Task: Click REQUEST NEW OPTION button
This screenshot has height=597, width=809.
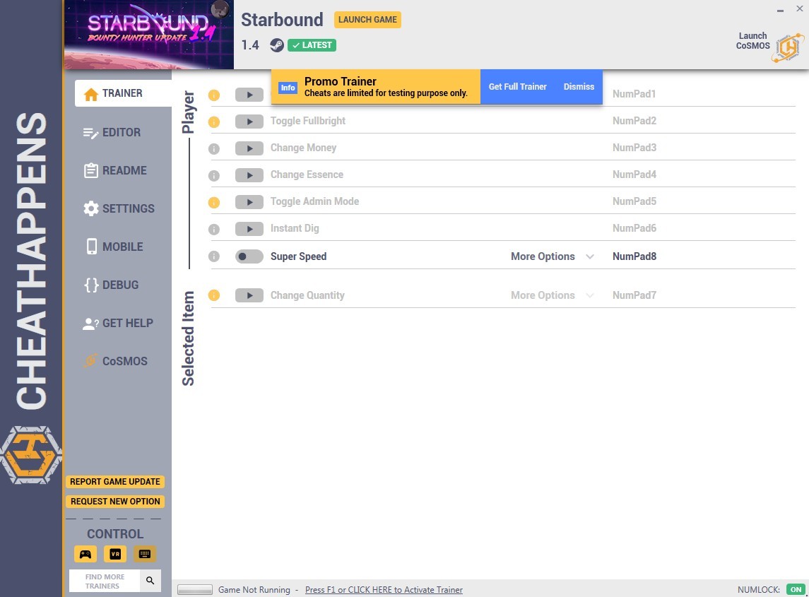Action: (115, 501)
